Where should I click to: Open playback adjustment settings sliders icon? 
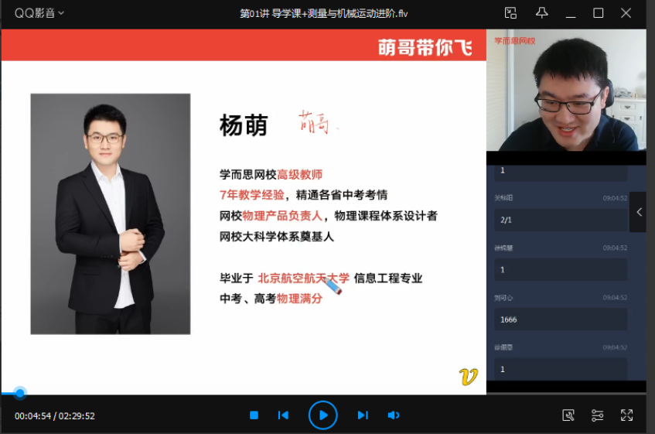point(597,415)
